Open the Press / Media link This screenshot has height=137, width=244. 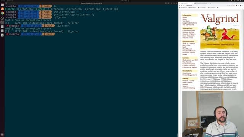[x=187, y=83]
